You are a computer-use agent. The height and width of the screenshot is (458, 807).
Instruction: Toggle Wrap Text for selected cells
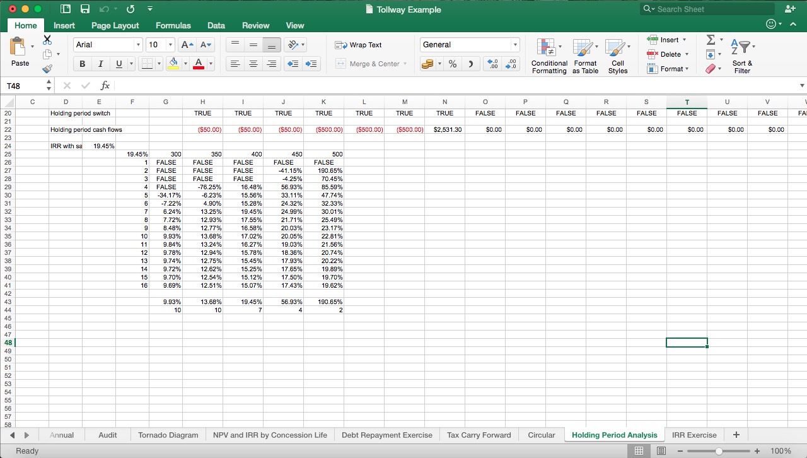click(x=358, y=45)
